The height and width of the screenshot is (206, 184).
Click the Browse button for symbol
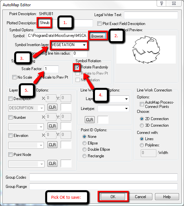coord(97,36)
